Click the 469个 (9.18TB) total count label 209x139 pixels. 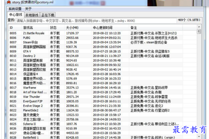click(189, 20)
